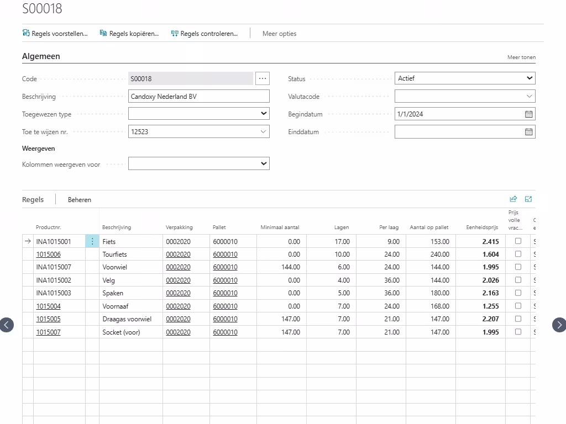Viewport: 566px width, 424px height.
Task: Open the Code field lookup ellipsis button
Action: pos(263,78)
